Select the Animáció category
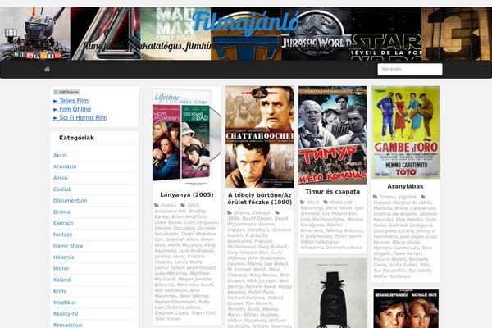The height and width of the screenshot is (328, 492). [x=65, y=166]
